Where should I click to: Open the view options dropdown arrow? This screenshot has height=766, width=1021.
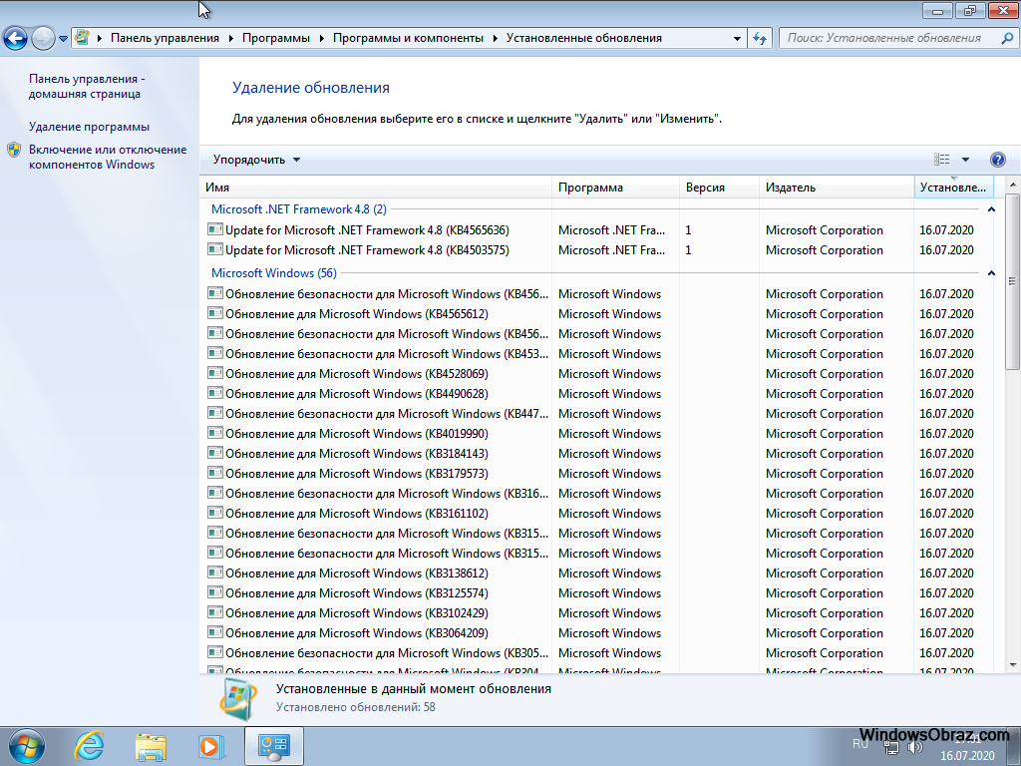coord(965,160)
